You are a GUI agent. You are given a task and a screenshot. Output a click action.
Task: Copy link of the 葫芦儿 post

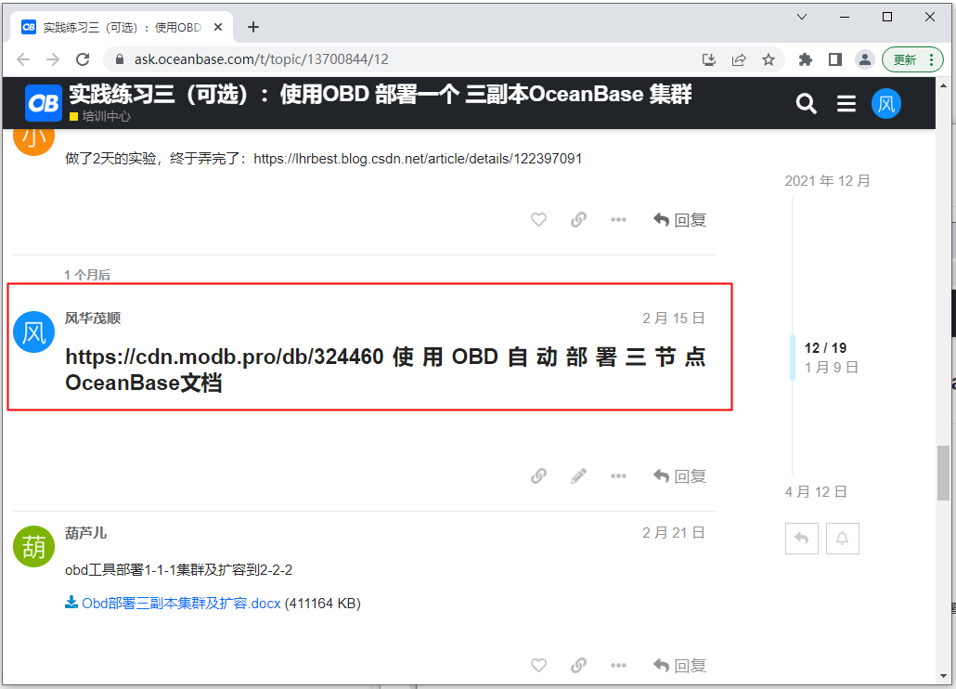coord(578,665)
